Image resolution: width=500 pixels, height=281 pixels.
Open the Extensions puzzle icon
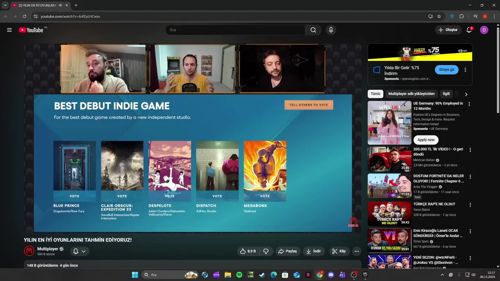coord(462,16)
